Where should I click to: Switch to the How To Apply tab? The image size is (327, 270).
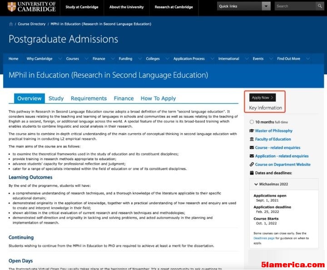[159, 98]
